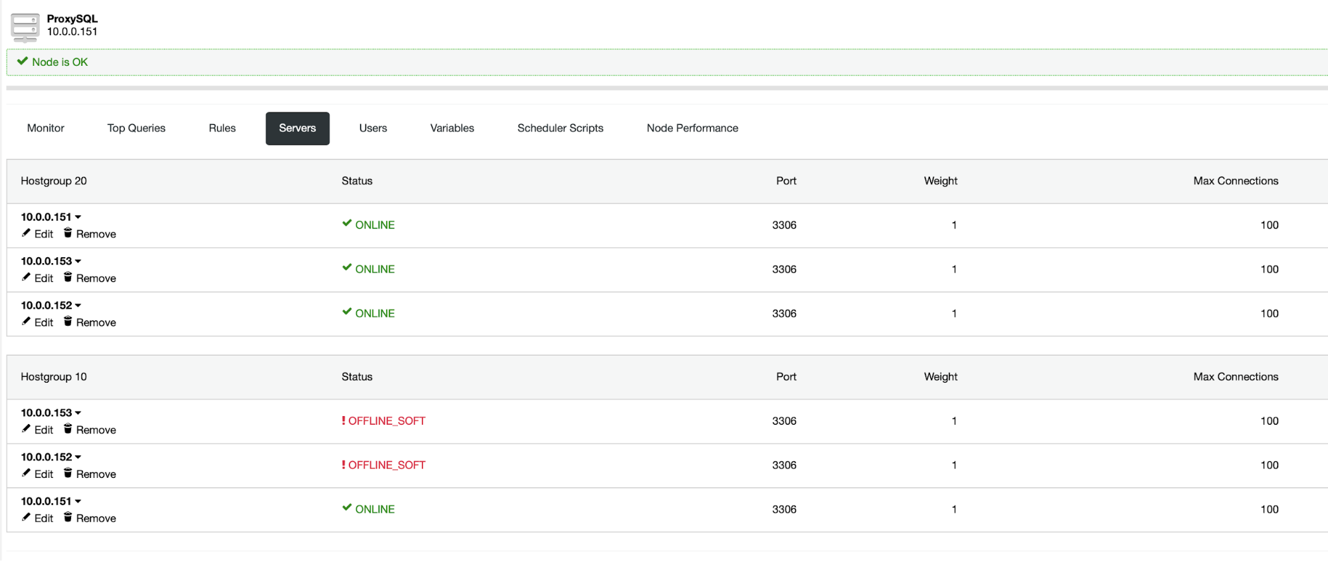The width and height of the screenshot is (1328, 565).
Task: Click trash Remove icon for 10.0.0.152 in Hostgroup 10
Action: [68, 473]
